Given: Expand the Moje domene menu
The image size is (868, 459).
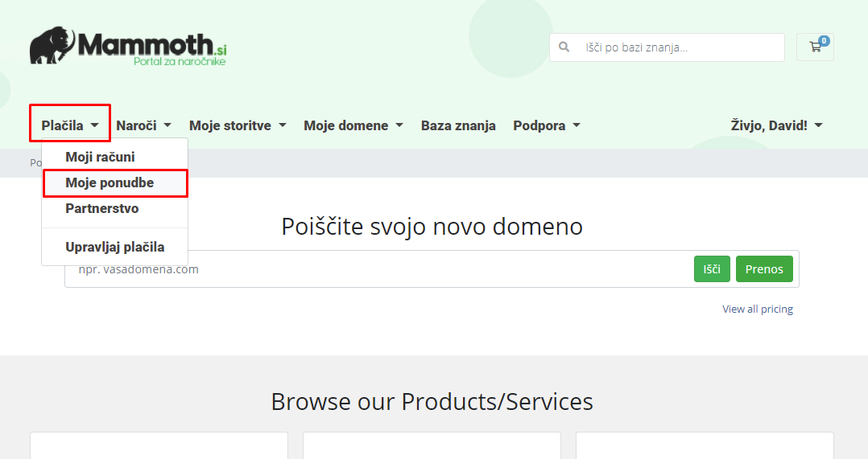Looking at the screenshot, I should click(x=353, y=125).
